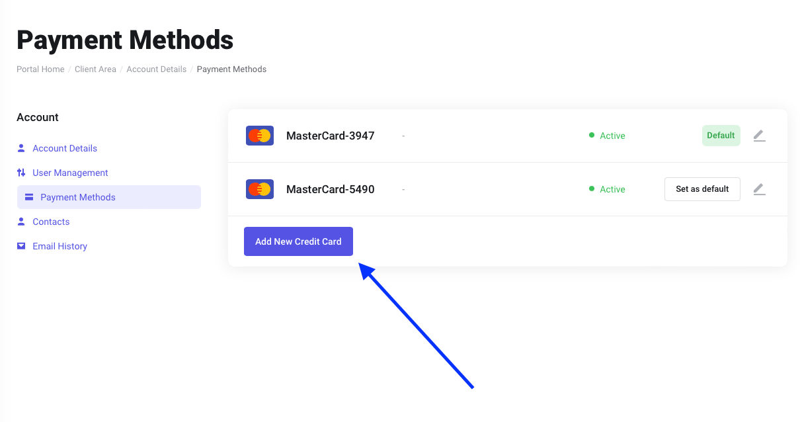Open the Client Area breadcrumb link

(95, 69)
